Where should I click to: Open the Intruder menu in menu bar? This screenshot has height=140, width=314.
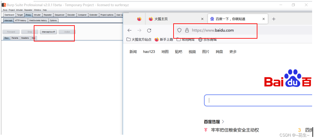(19, 10)
